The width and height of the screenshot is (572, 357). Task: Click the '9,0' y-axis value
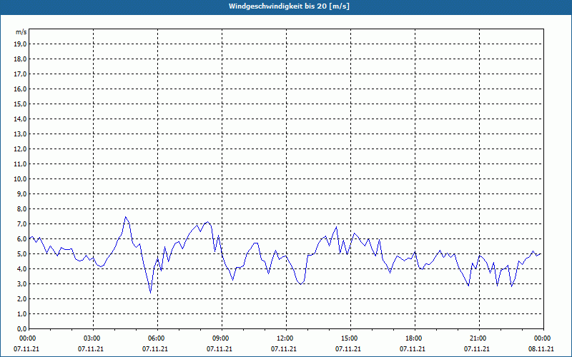coord(21,193)
